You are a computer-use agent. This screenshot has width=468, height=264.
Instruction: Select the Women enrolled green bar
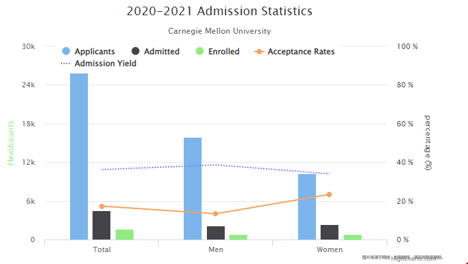pos(352,238)
